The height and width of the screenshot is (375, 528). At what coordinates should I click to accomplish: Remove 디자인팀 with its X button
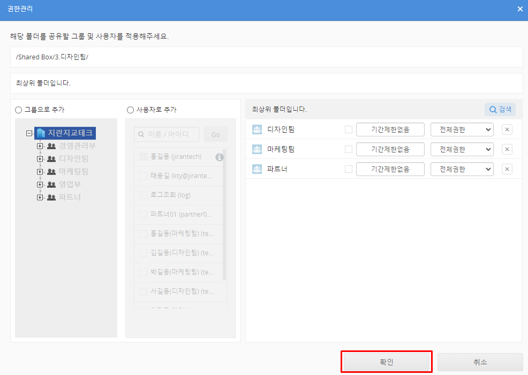point(507,129)
